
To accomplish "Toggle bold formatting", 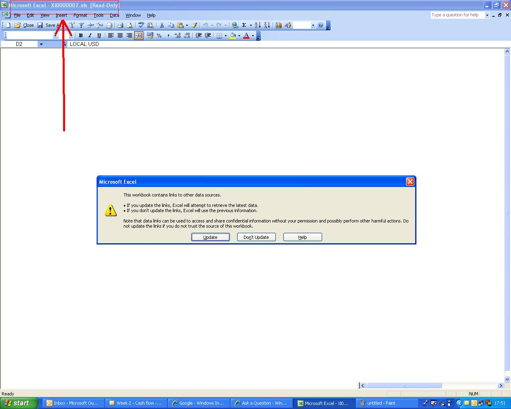I will (81, 36).
